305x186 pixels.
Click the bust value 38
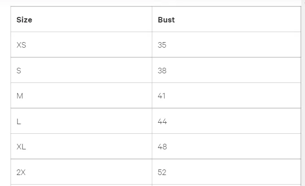pyautogui.click(x=162, y=71)
